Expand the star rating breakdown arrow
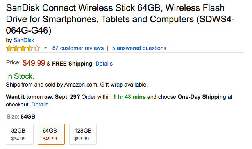This screenshot has width=252, height=149. tap(46, 48)
